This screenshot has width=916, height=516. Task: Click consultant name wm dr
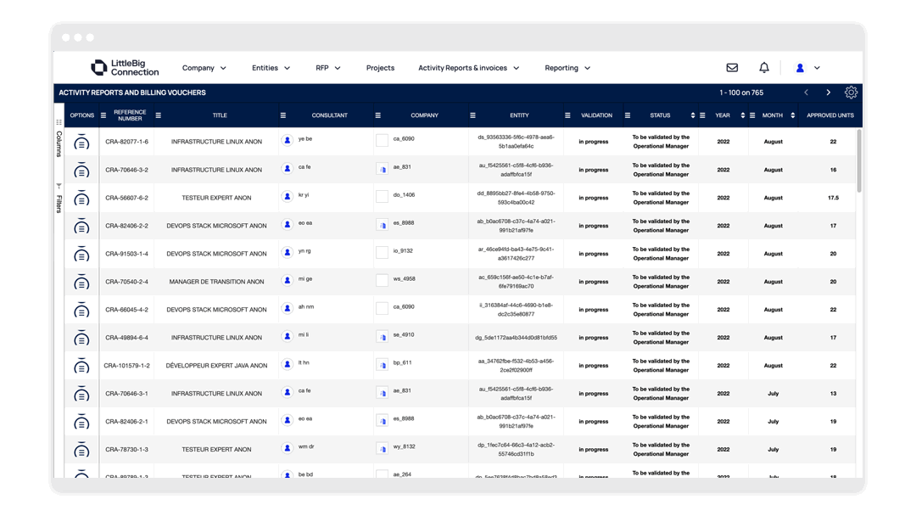306,447
